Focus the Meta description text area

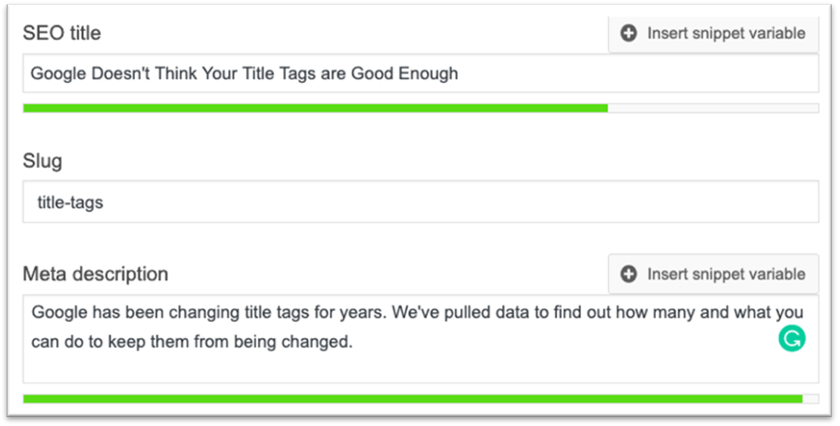pyautogui.click(x=420, y=339)
